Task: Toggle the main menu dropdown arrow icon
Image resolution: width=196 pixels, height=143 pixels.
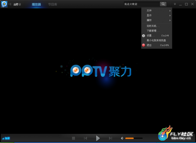Action: tap(175, 4)
